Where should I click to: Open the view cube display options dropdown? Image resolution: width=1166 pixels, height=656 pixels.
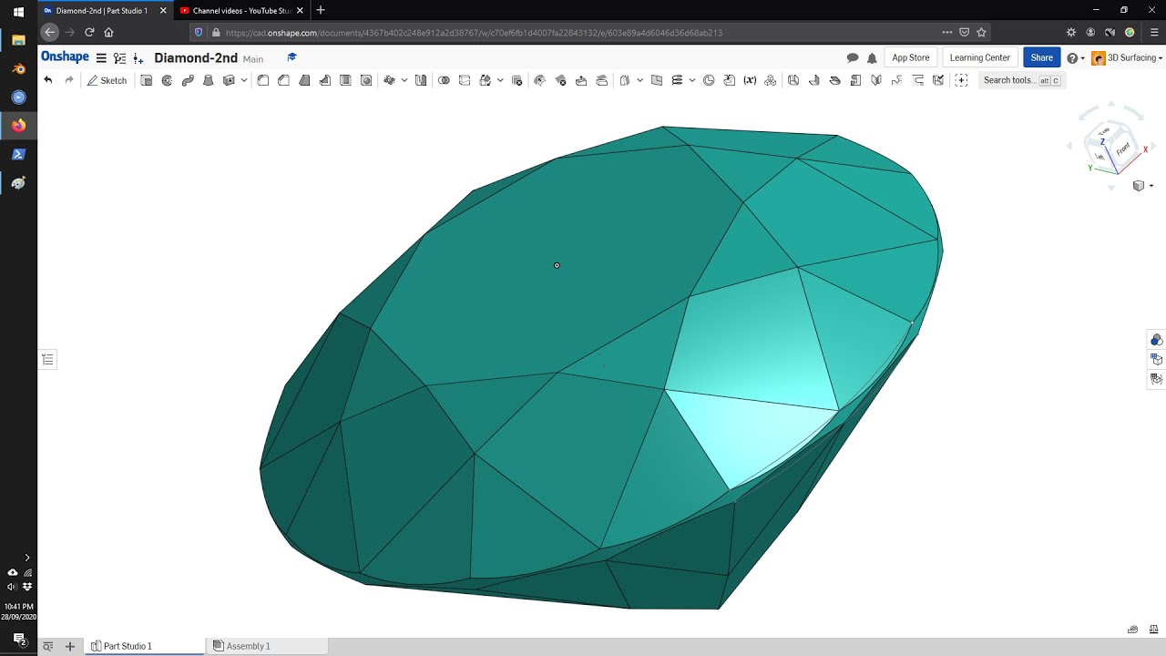point(1141,186)
